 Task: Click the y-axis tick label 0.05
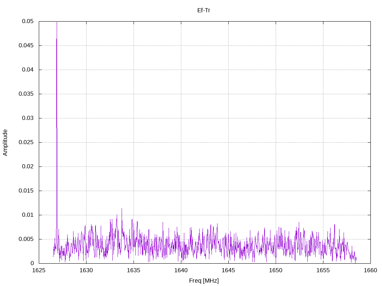pyautogui.click(x=28, y=21)
